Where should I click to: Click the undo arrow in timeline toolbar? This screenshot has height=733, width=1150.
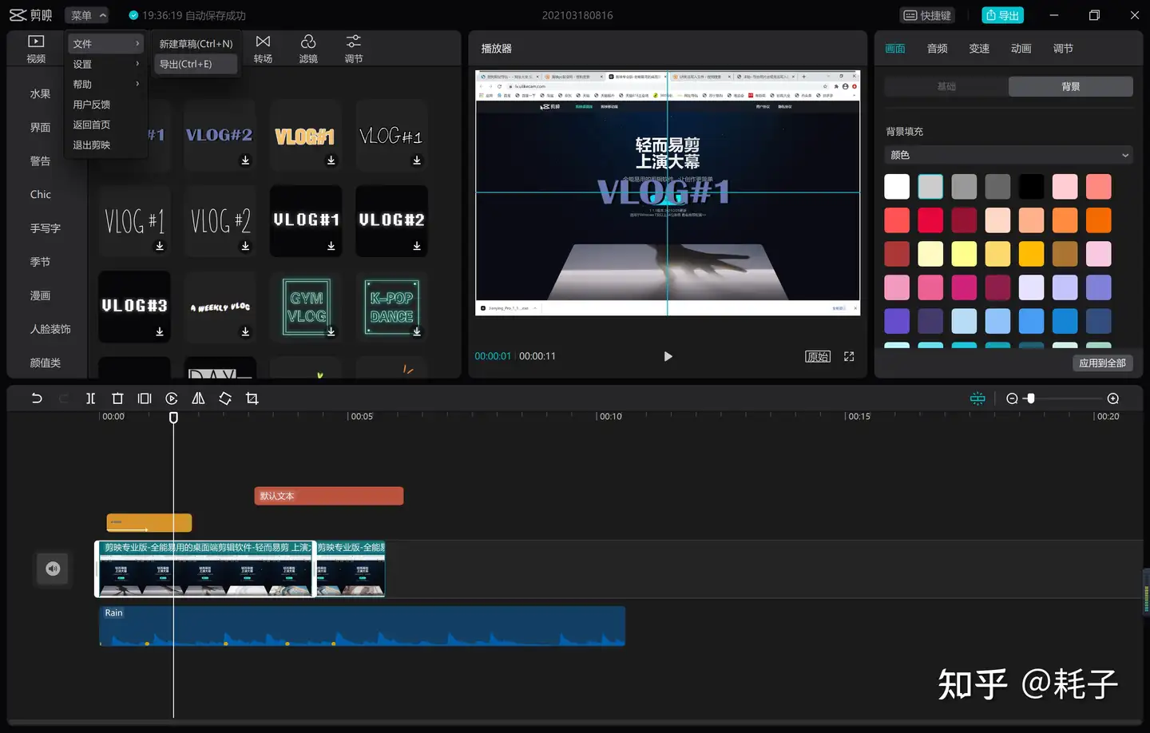[x=37, y=398]
